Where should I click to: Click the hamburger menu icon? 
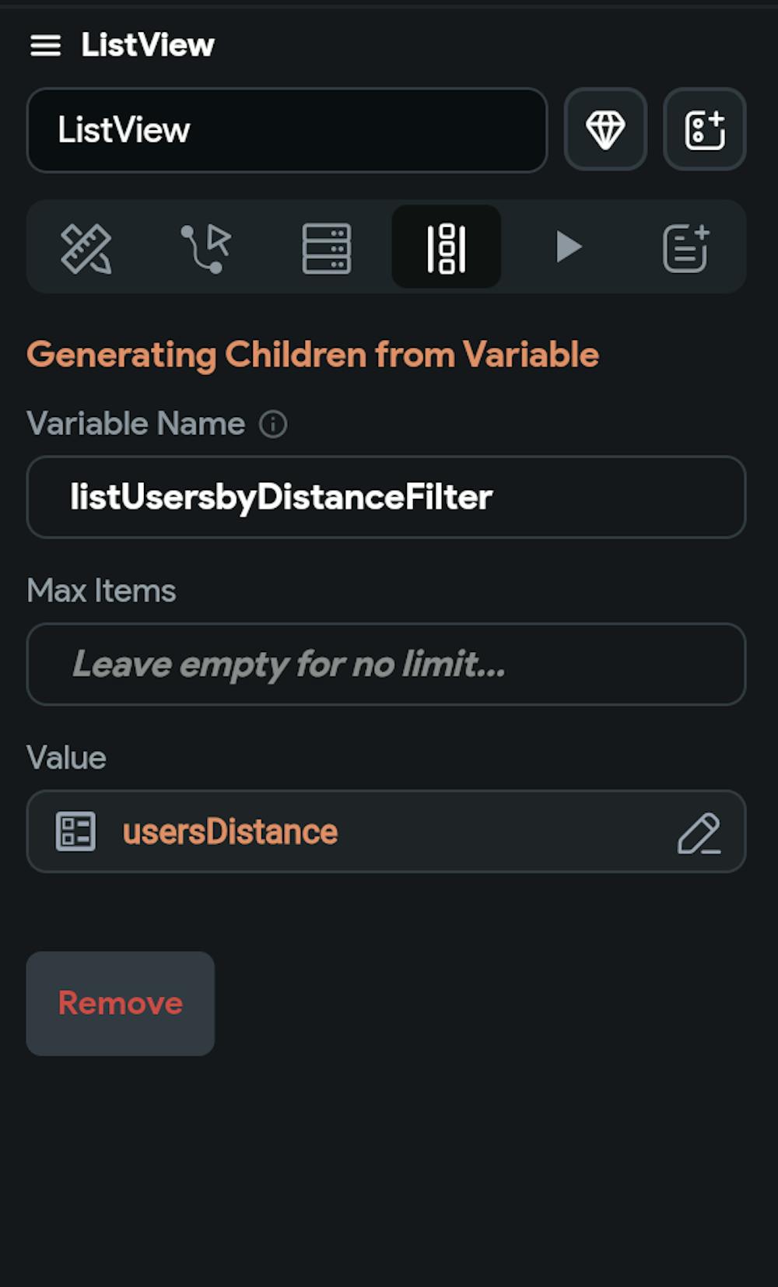45,46
